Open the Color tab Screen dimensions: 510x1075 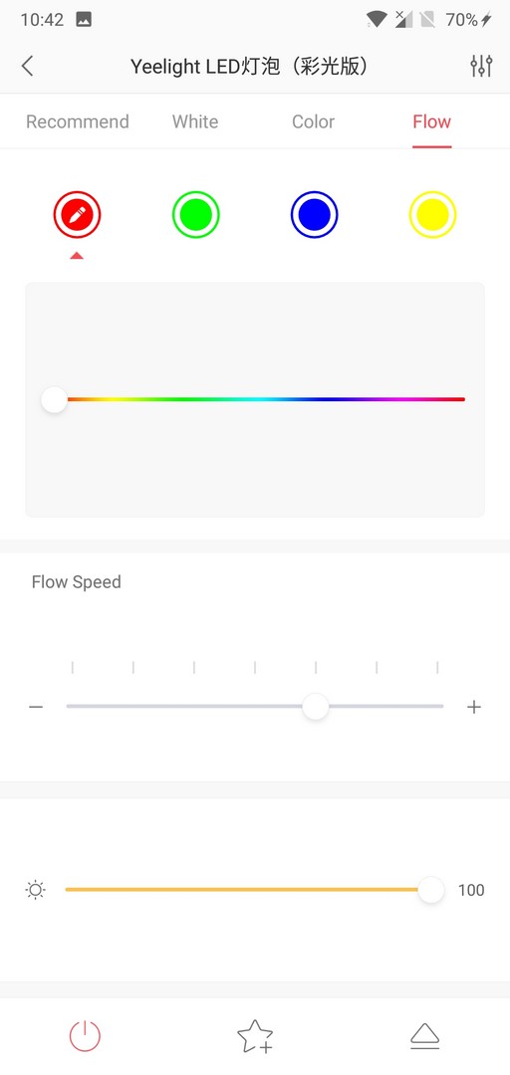(x=313, y=121)
